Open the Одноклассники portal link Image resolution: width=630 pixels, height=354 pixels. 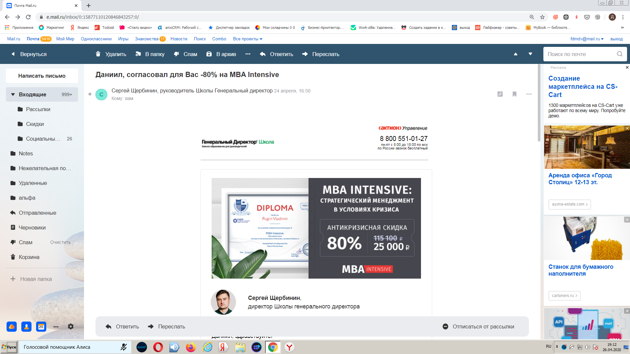click(96, 39)
